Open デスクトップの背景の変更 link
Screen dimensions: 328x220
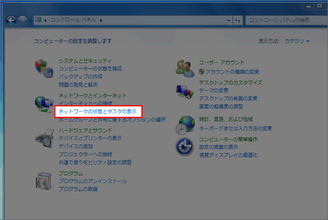coord(228,98)
